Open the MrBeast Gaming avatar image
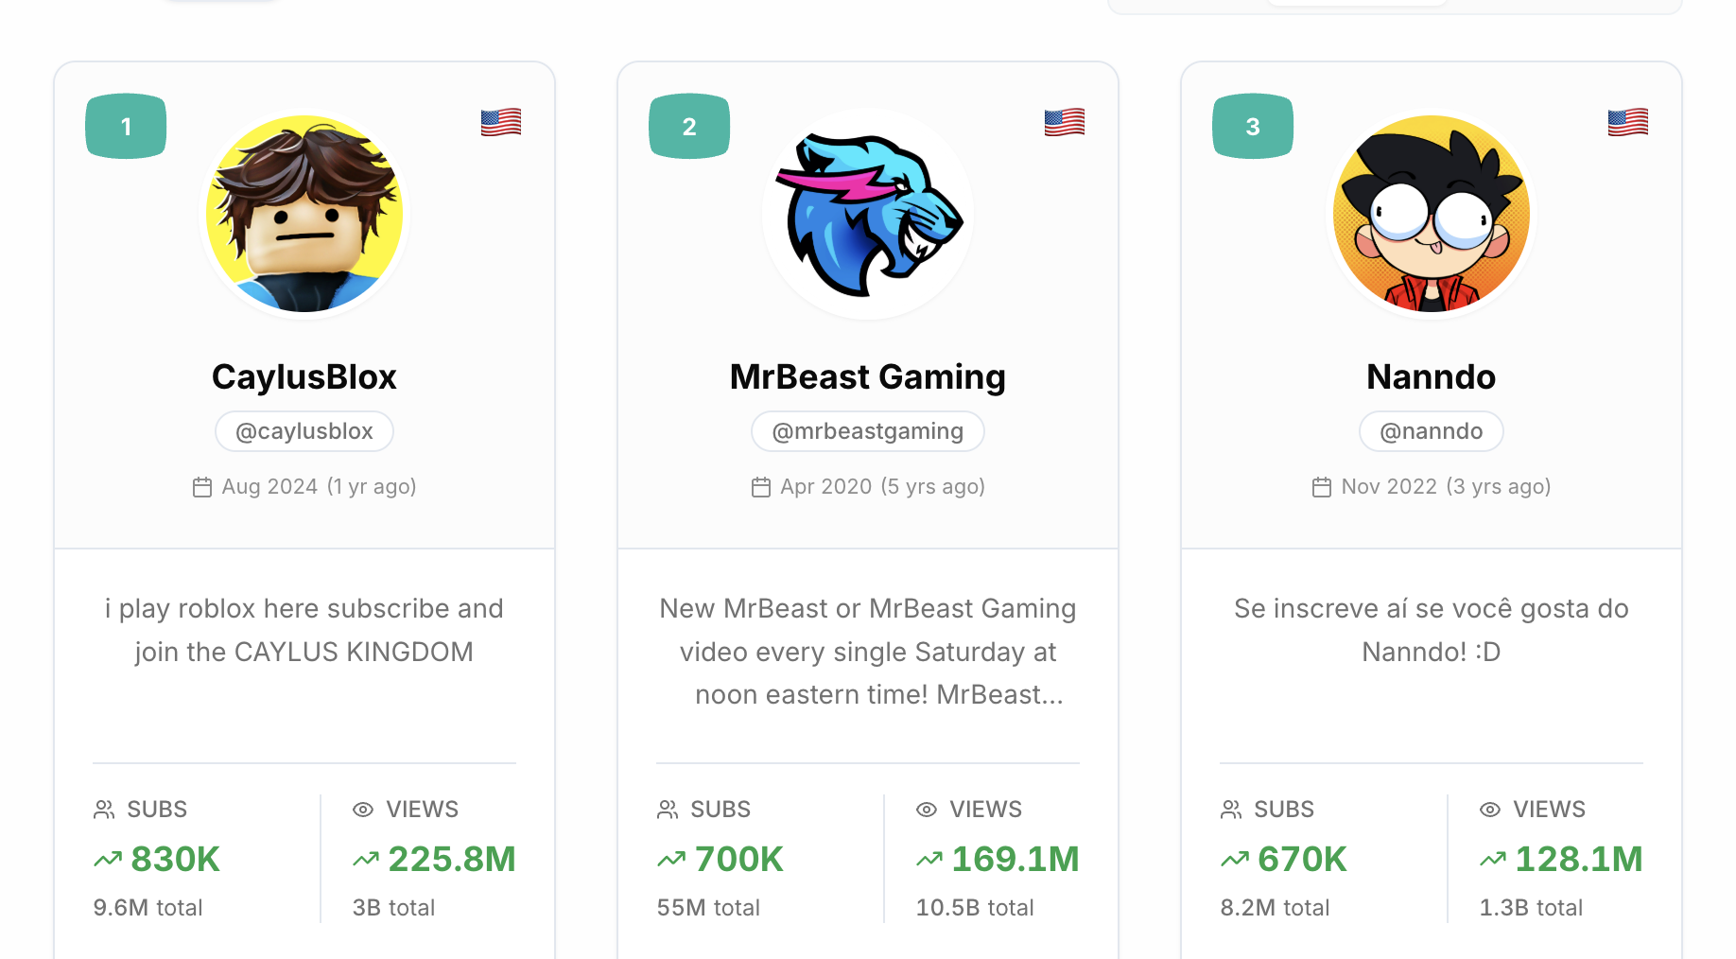Viewport: 1736px width, 959px height. click(x=867, y=215)
